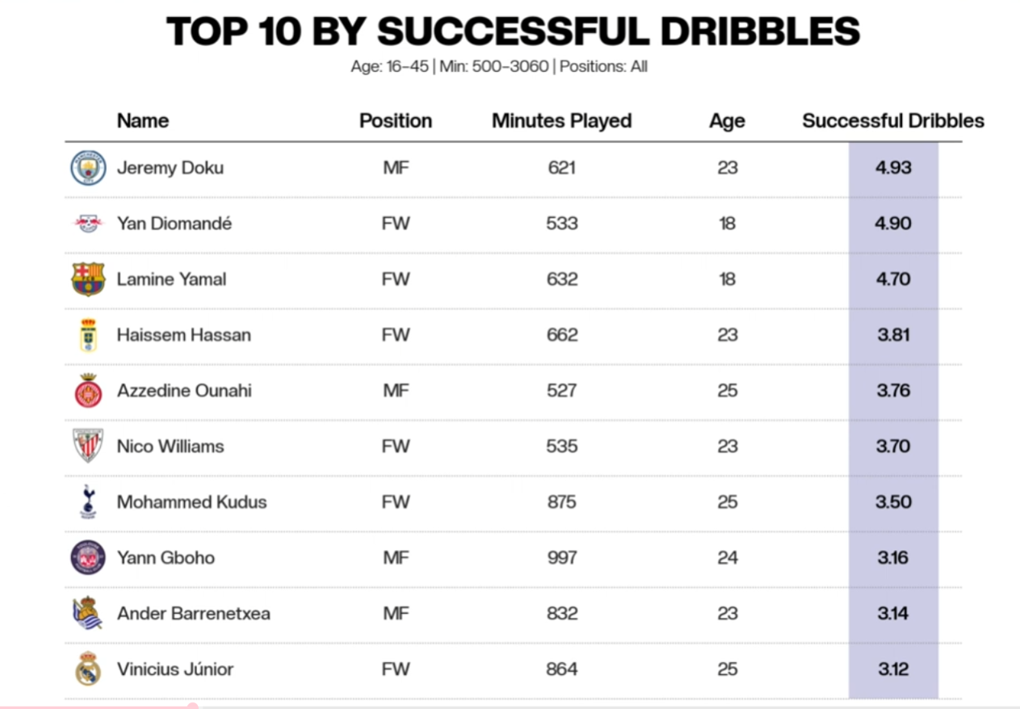Select the Vinicius Júnior name entry

(x=175, y=669)
